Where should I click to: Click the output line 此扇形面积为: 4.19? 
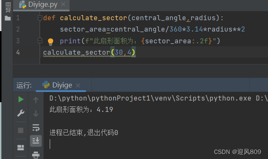[x=81, y=109]
